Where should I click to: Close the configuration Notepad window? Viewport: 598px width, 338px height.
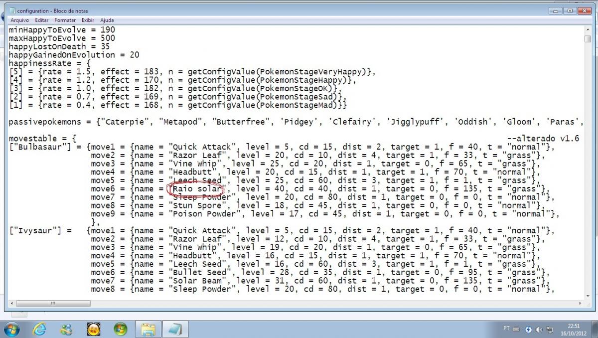(584, 10)
